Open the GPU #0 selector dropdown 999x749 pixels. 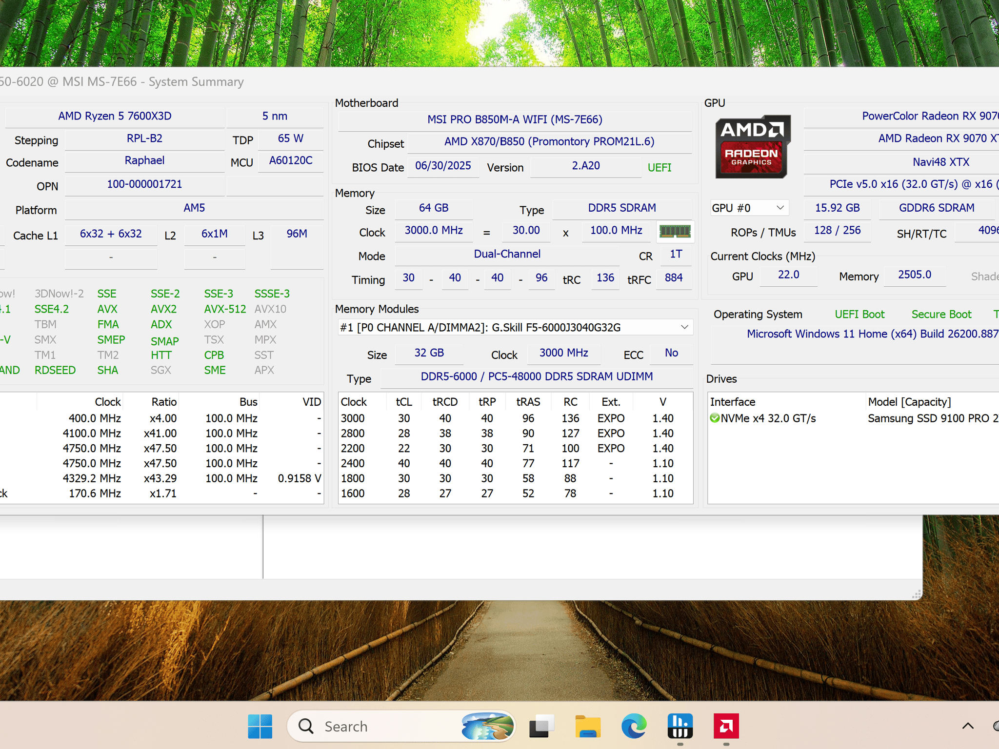(749, 208)
